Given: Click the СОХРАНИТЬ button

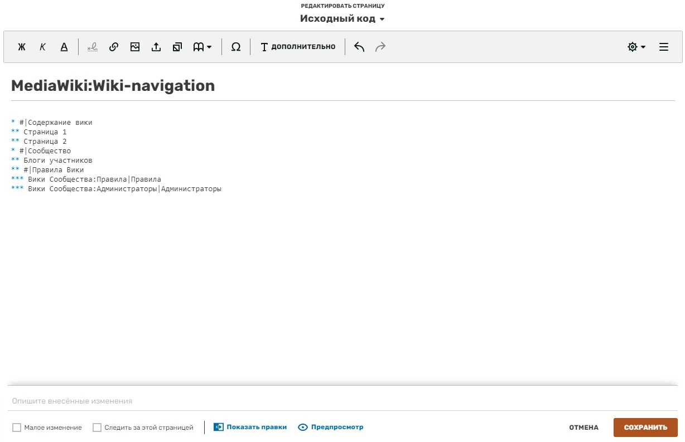Looking at the screenshot, I should pos(645,428).
